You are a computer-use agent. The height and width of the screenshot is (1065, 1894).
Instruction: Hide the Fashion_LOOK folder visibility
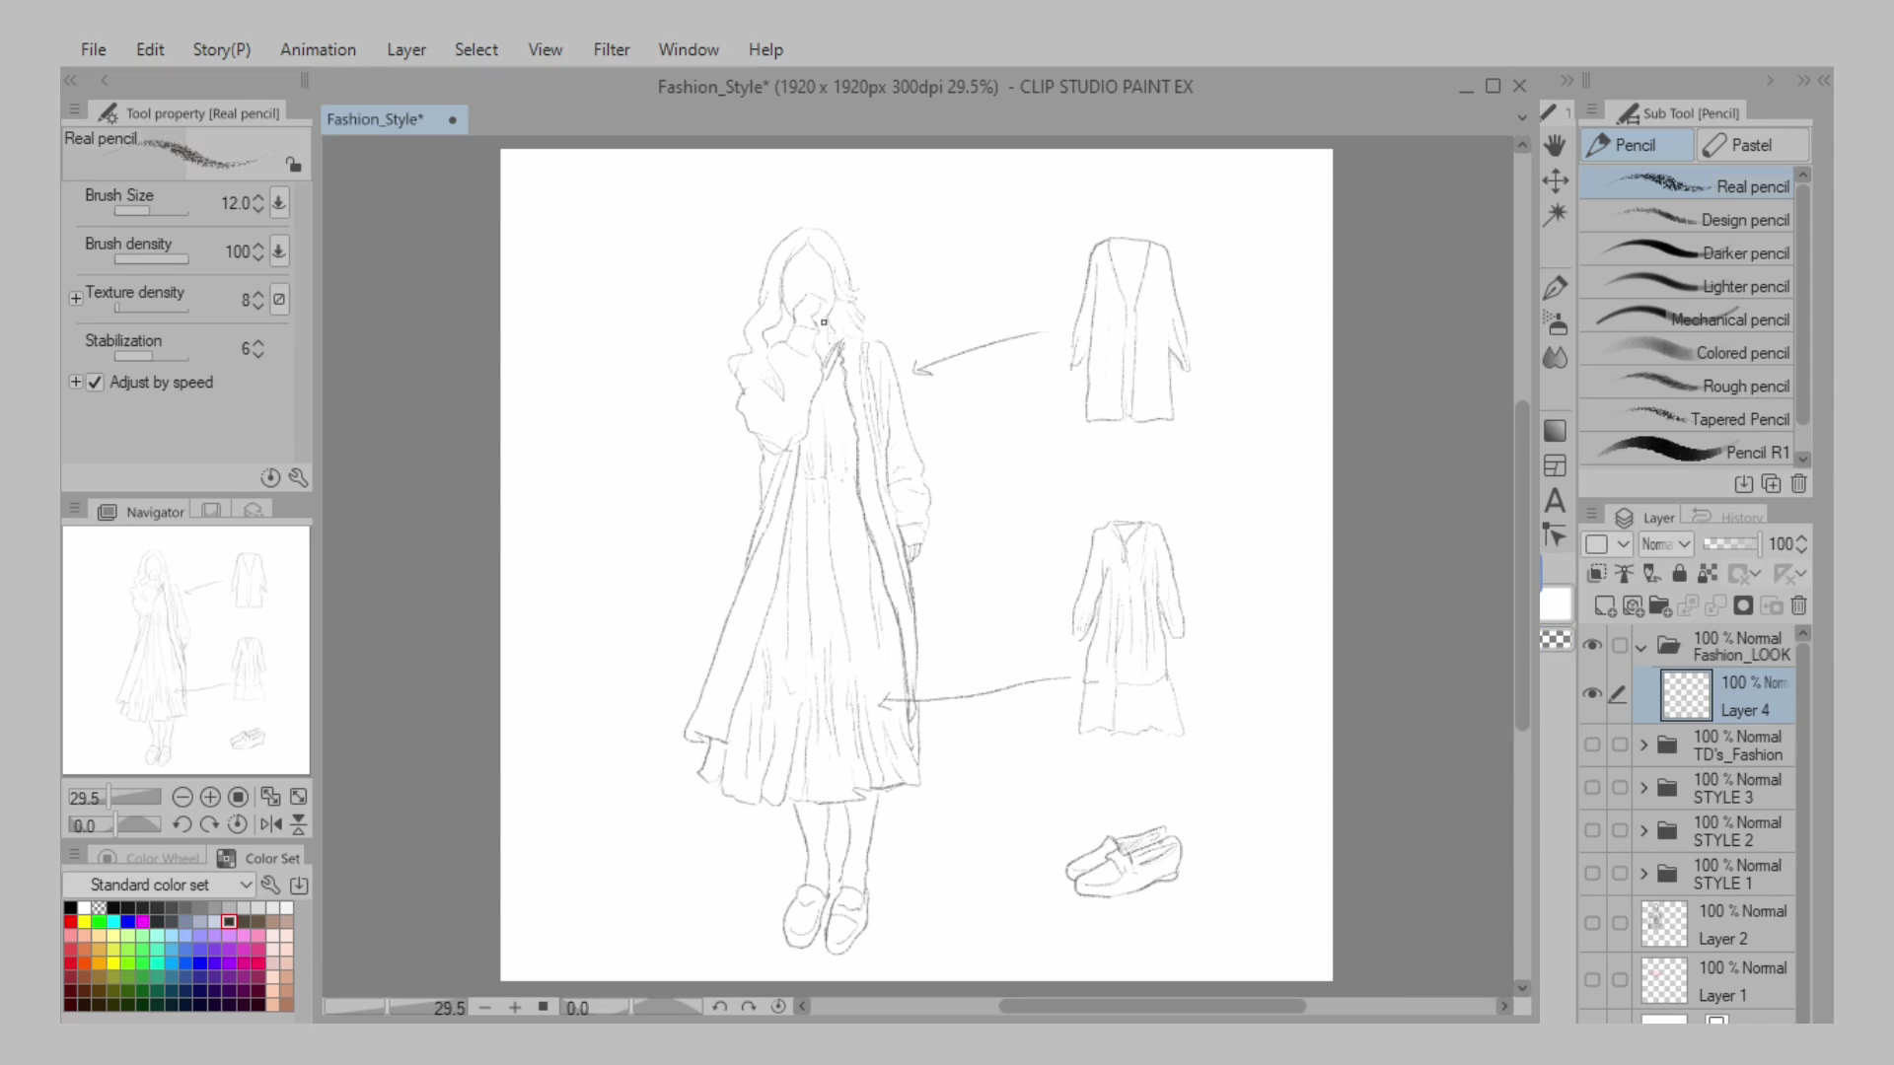(x=1592, y=645)
